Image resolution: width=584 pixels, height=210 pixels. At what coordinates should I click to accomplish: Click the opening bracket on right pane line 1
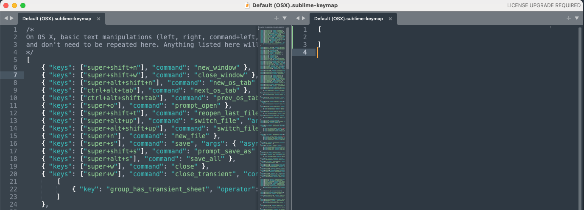pos(319,30)
